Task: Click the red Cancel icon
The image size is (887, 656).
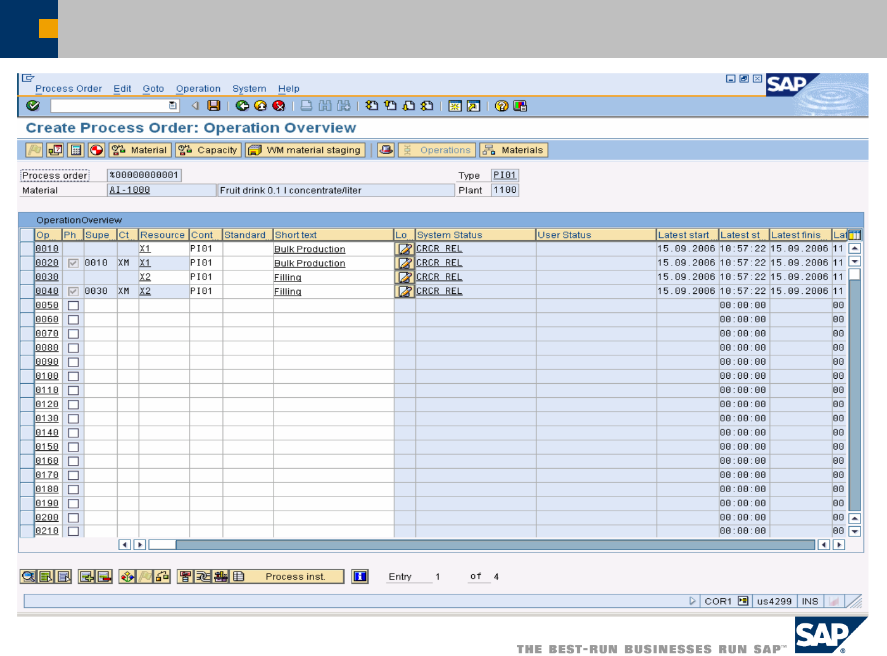Action: coord(279,106)
